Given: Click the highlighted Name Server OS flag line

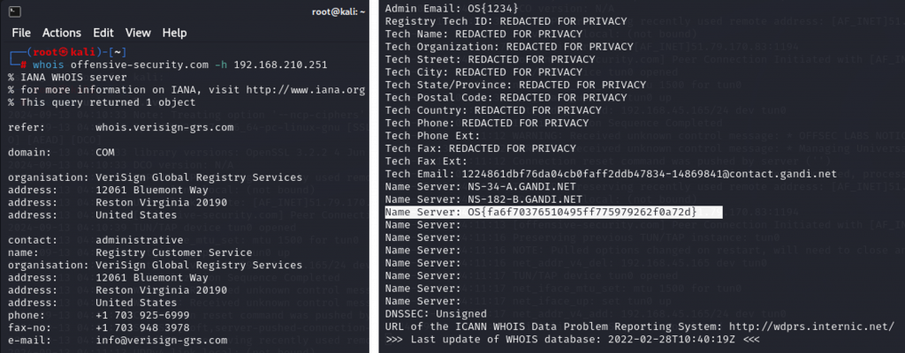Looking at the screenshot, I should [541, 213].
